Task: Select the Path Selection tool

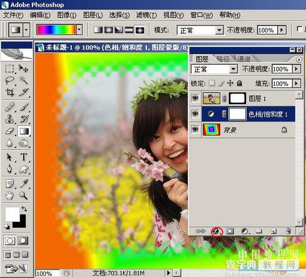Action: point(10,157)
